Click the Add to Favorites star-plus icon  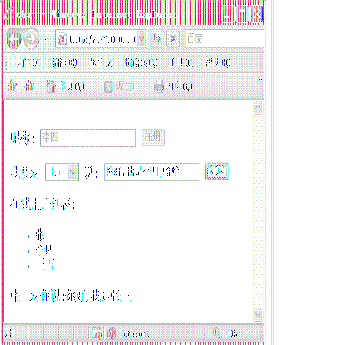pyautogui.click(x=29, y=85)
